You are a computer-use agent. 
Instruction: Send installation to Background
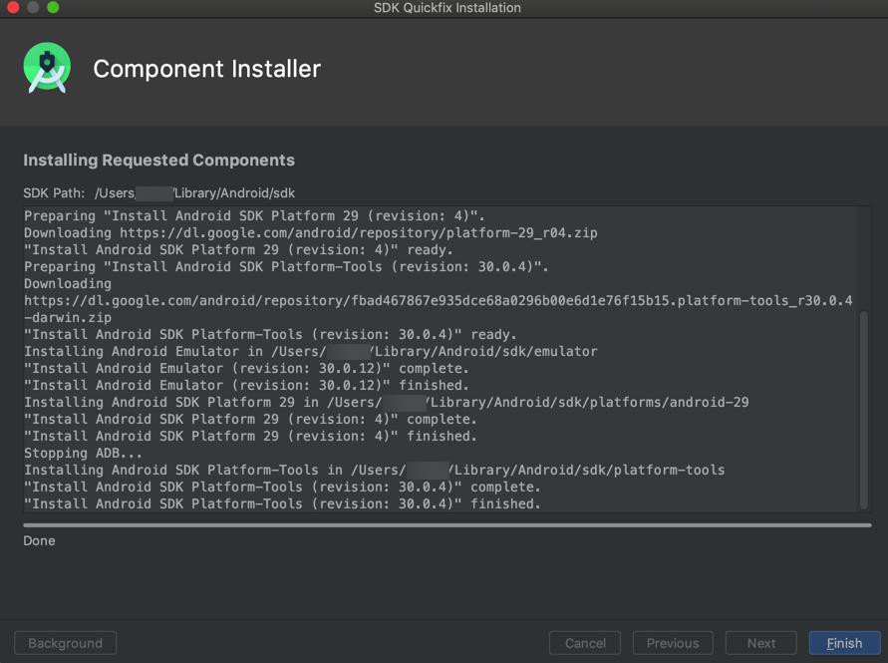pyautogui.click(x=65, y=643)
